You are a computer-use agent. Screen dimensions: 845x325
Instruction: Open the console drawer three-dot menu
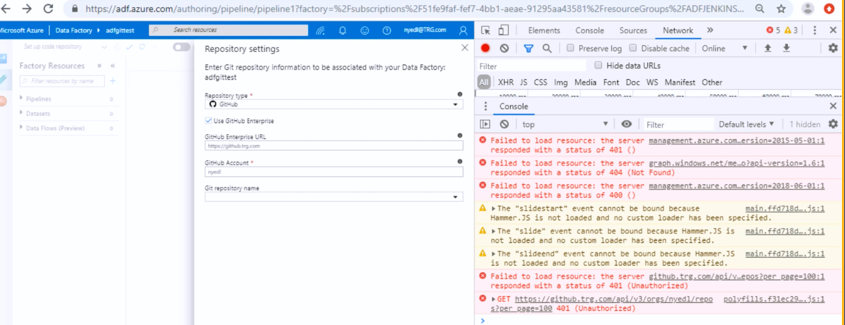485,106
